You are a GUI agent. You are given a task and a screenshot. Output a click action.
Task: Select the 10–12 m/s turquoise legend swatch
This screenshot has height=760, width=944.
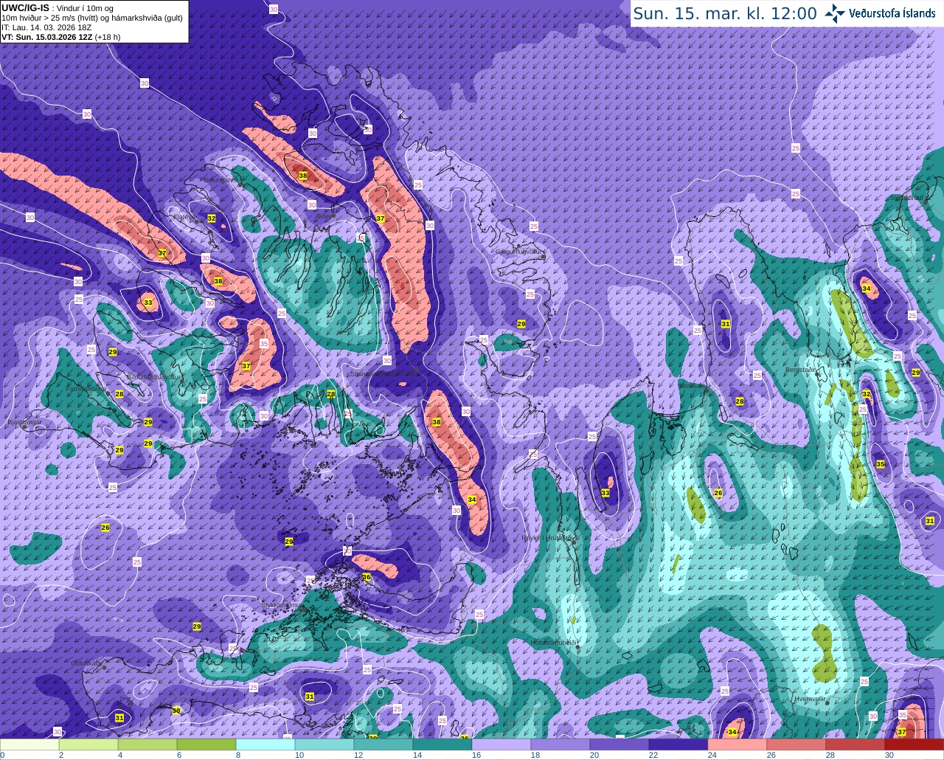click(324, 745)
